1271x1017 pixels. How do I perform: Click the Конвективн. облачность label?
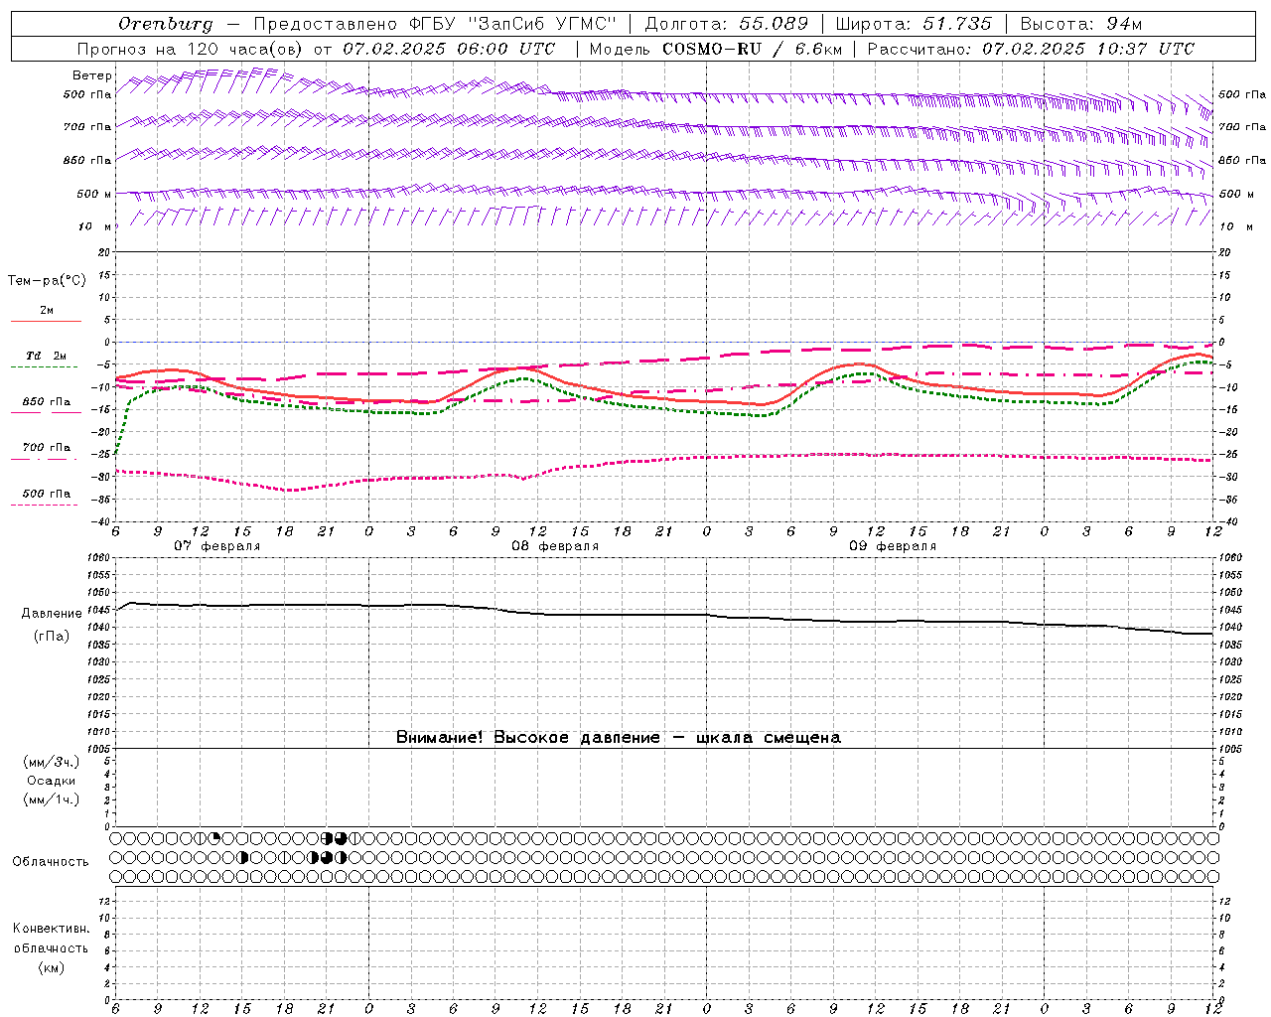(51, 939)
